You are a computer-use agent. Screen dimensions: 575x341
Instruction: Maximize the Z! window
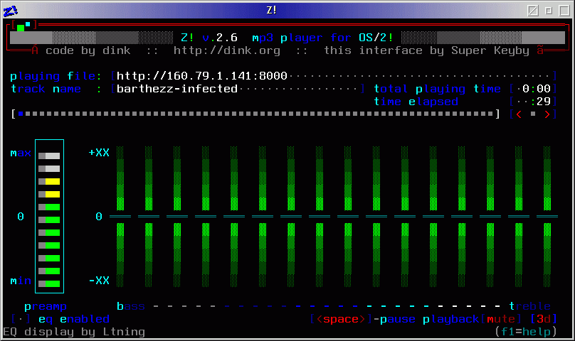tap(564, 11)
